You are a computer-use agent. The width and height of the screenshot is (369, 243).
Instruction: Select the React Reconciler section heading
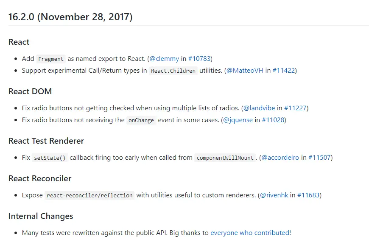40,178
